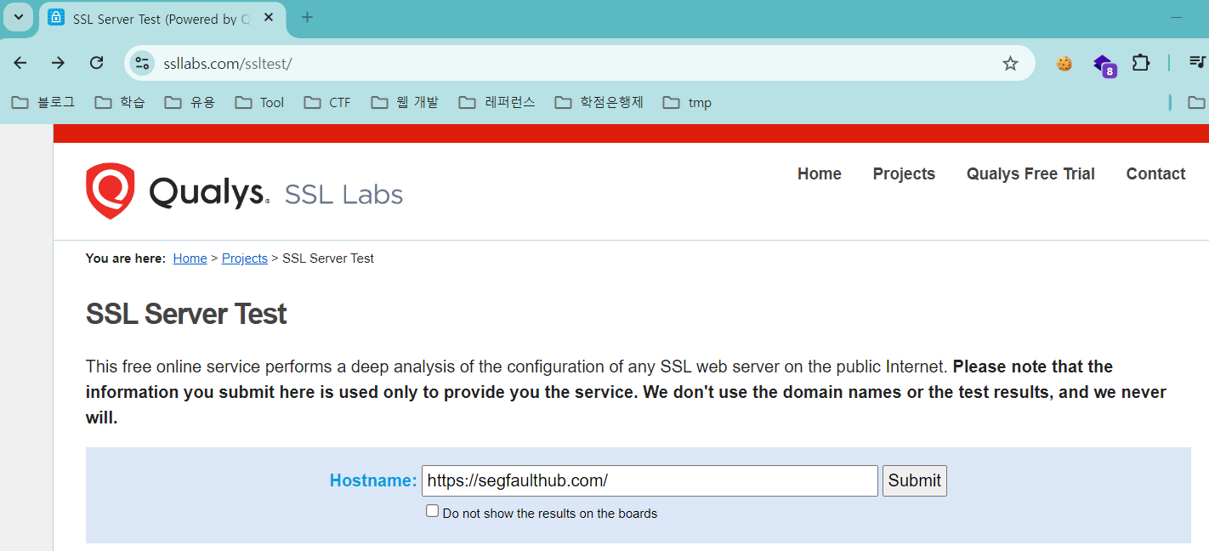This screenshot has width=1209, height=551.
Task: Open the cookie extension icon
Action: pyautogui.click(x=1064, y=63)
